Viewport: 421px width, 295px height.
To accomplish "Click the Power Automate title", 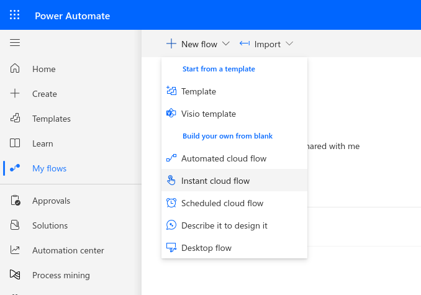I will (72, 16).
